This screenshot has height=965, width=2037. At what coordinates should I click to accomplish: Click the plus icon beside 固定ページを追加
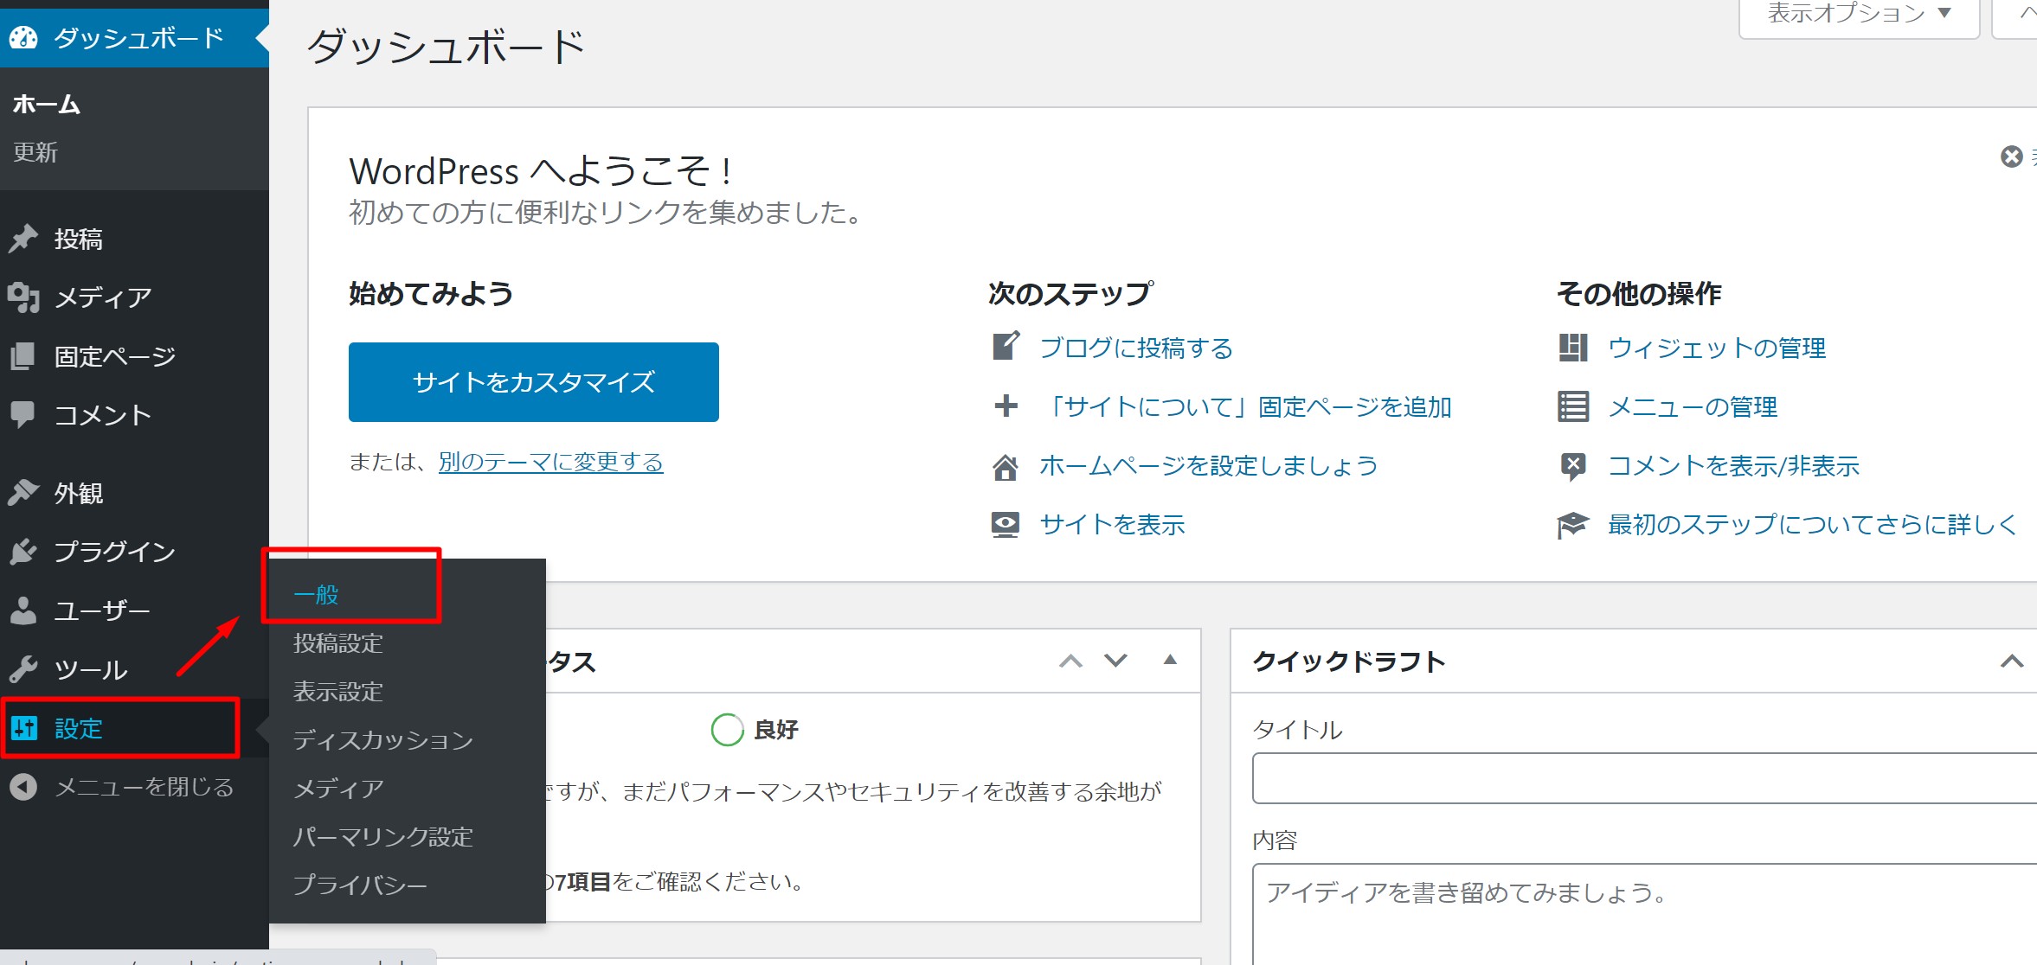click(x=1006, y=406)
